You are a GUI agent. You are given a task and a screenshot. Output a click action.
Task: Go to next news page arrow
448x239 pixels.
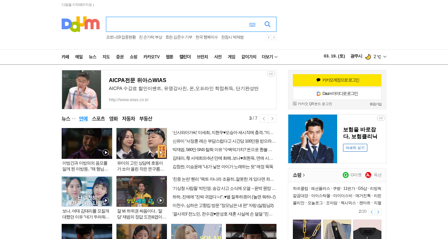click(272, 119)
